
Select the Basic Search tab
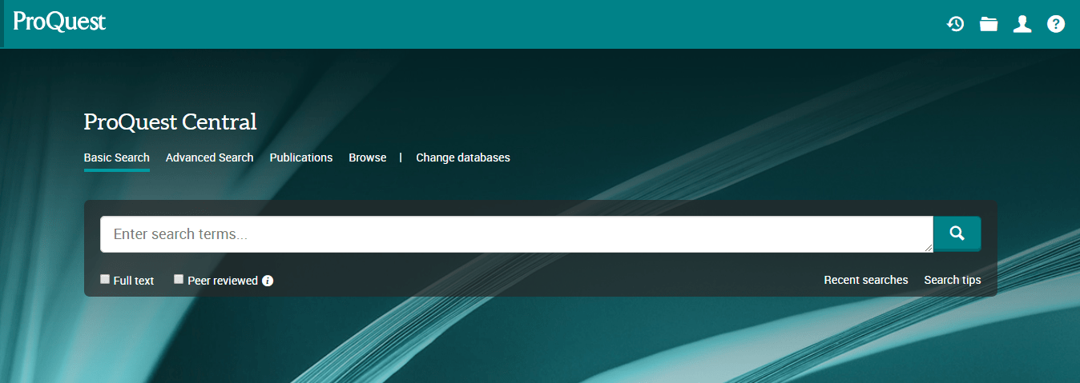117,158
